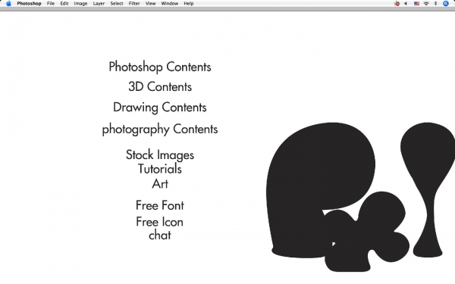Open the Free Font link
This screenshot has width=455, height=284.
pyautogui.click(x=160, y=205)
